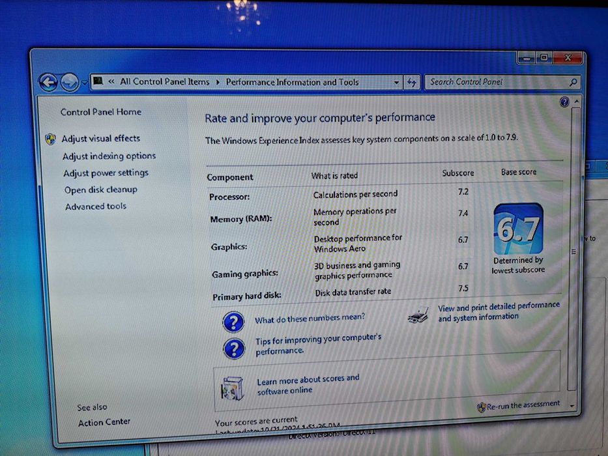This screenshot has width=608, height=456.
Task: Re-run the assessment
Action: coord(523,405)
